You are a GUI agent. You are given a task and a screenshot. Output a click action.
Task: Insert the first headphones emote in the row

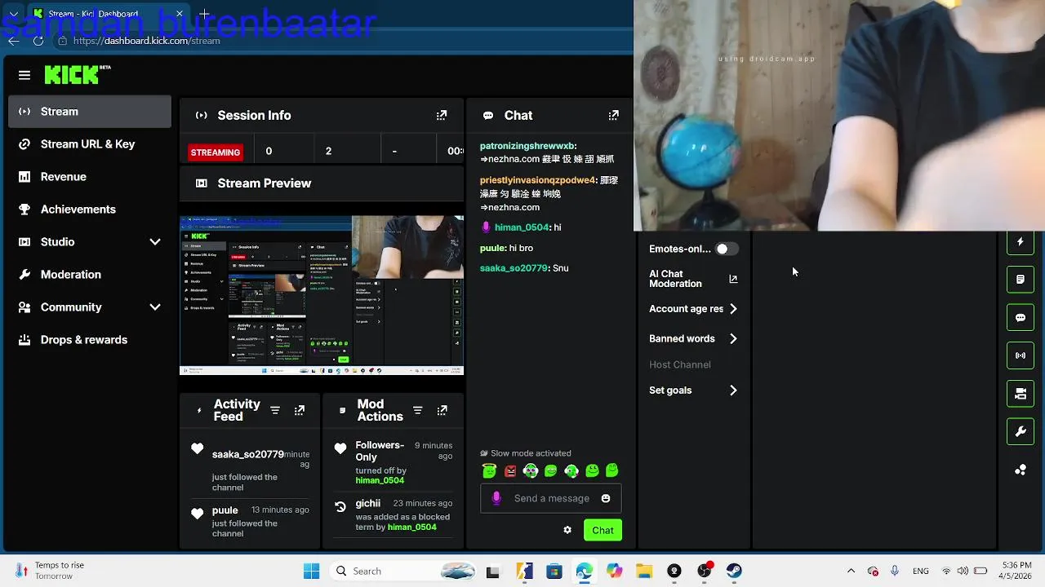531,470
